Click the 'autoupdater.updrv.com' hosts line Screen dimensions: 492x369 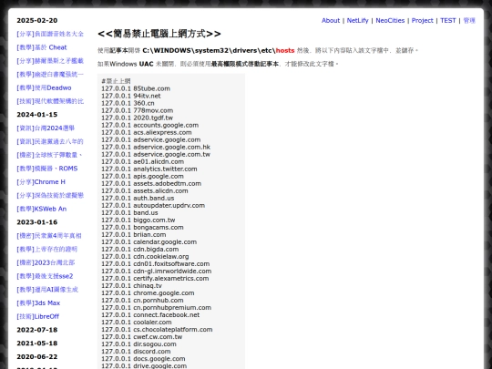tap(153, 206)
